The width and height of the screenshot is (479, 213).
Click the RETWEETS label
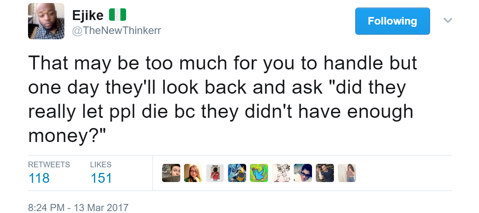[x=49, y=165]
